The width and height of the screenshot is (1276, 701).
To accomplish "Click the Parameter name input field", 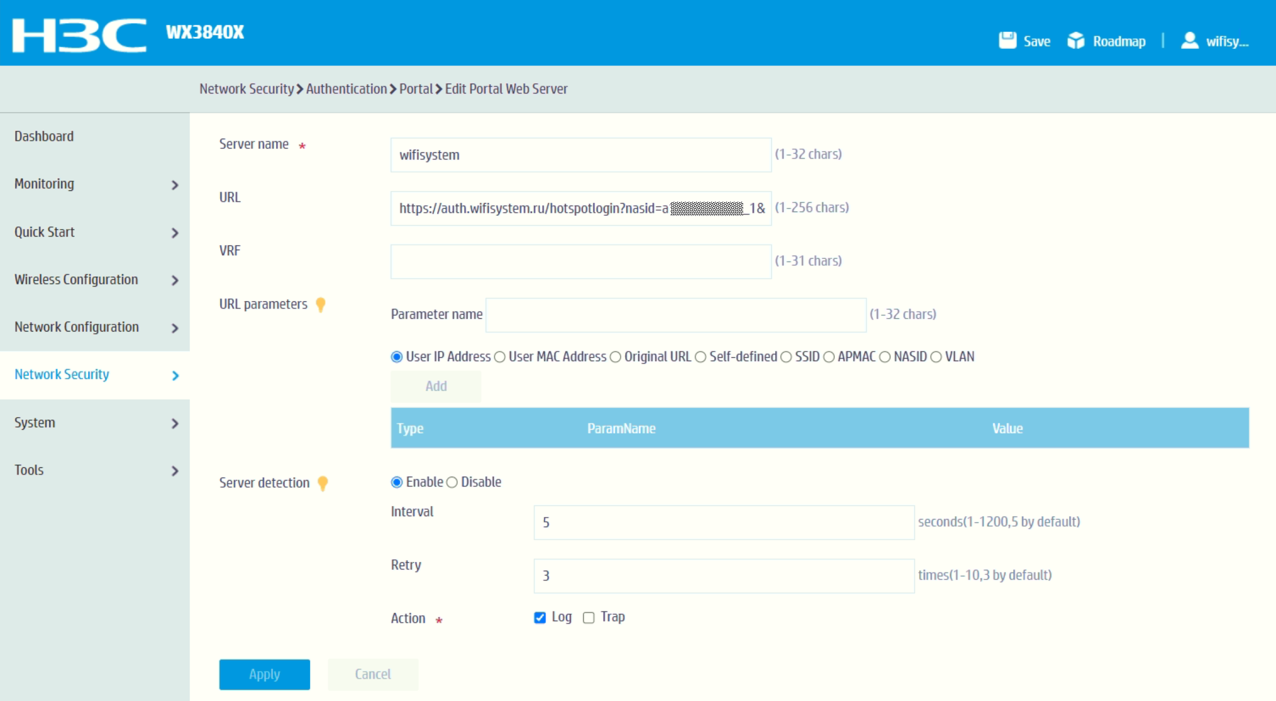I will pyautogui.click(x=675, y=315).
